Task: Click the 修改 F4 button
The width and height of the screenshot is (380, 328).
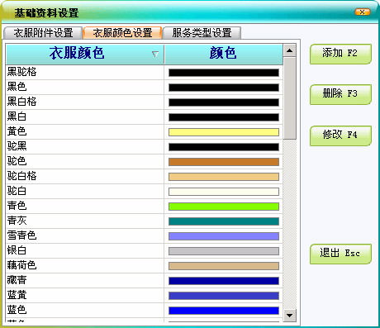Action: 340,135
